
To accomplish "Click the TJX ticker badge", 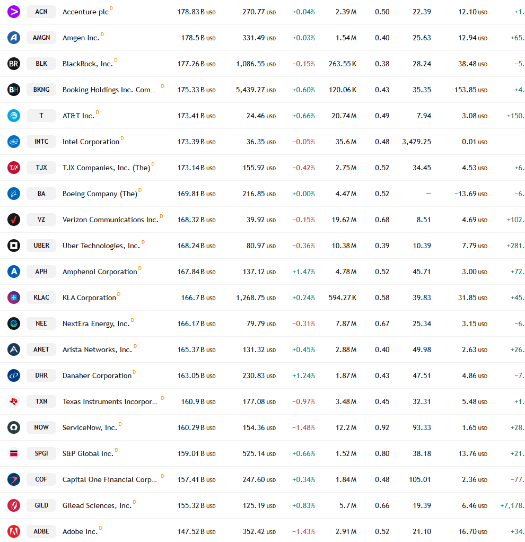I will pyautogui.click(x=41, y=168).
